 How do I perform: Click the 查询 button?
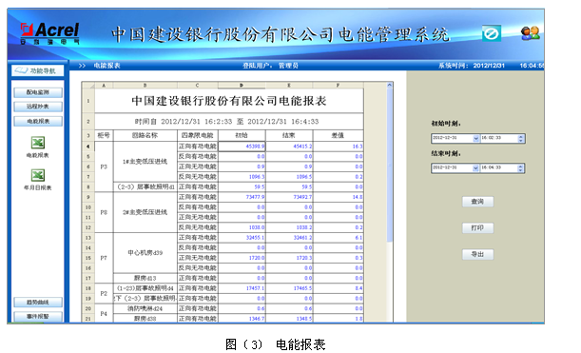[477, 202]
